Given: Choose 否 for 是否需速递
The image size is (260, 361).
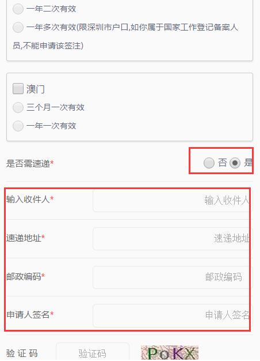Looking at the screenshot, I should (x=209, y=163).
